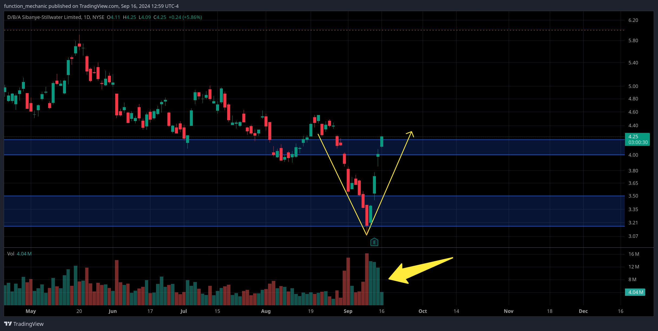Click the price axis value 4.60
Image resolution: width=658 pixels, height=331 pixels.
click(x=633, y=112)
